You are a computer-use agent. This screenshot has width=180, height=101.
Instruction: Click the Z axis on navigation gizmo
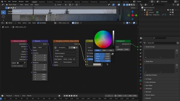click(132, 12)
